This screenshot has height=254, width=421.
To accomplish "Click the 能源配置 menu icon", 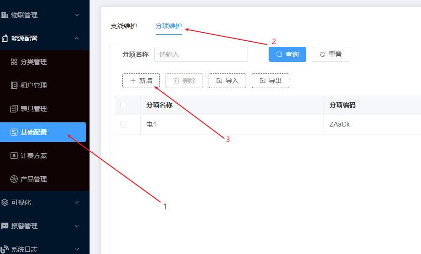I will coord(5,39).
